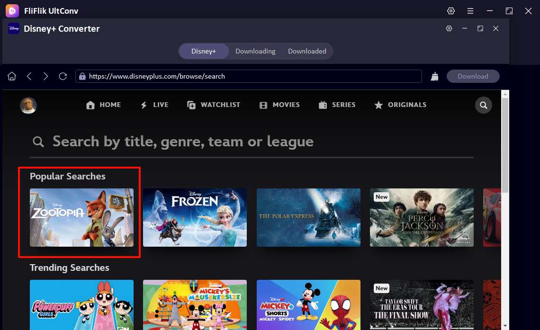Open FliFlik UltConv settings gear
The image size is (540, 330).
[450, 10]
